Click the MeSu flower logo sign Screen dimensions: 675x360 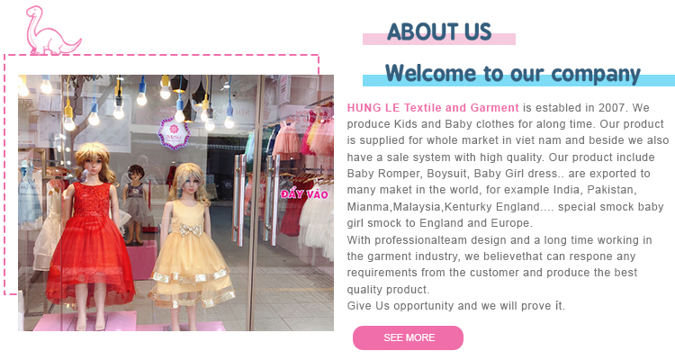pos(174,133)
